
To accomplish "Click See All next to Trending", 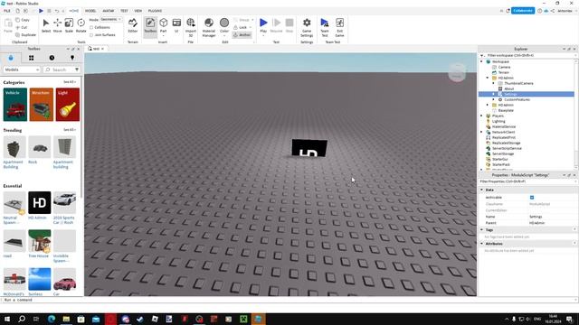I will pyautogui.click(x=69, y=130).
